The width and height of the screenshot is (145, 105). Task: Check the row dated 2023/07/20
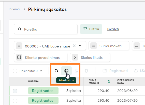point(15,101)
